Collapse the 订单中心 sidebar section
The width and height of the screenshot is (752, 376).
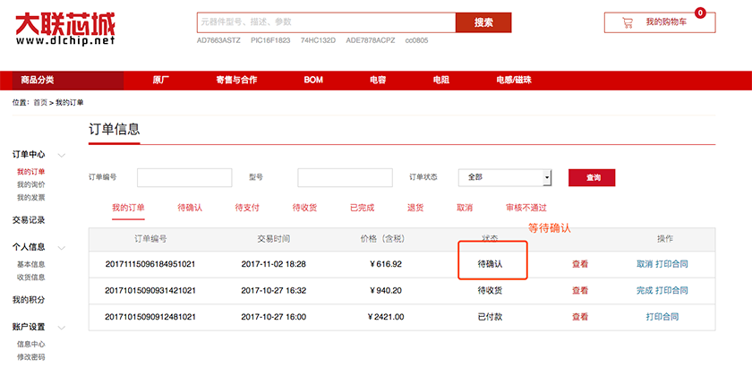62,155
